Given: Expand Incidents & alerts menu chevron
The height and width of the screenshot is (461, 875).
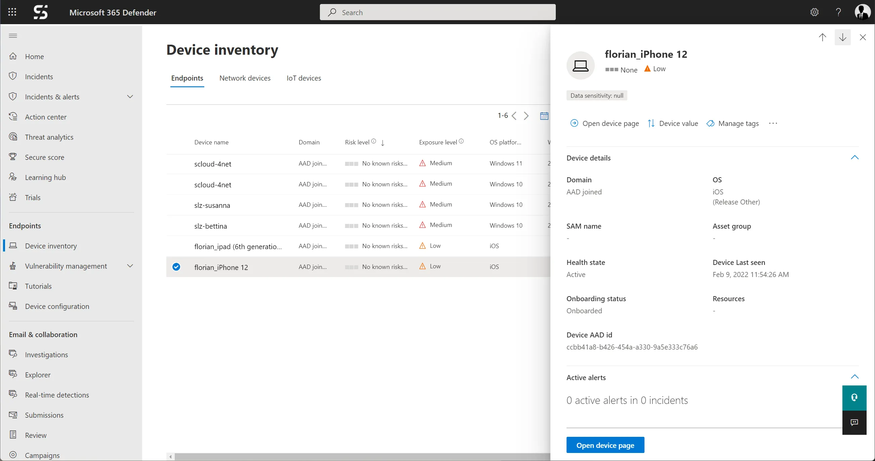Looking at the screenshot, I should 130,97.
